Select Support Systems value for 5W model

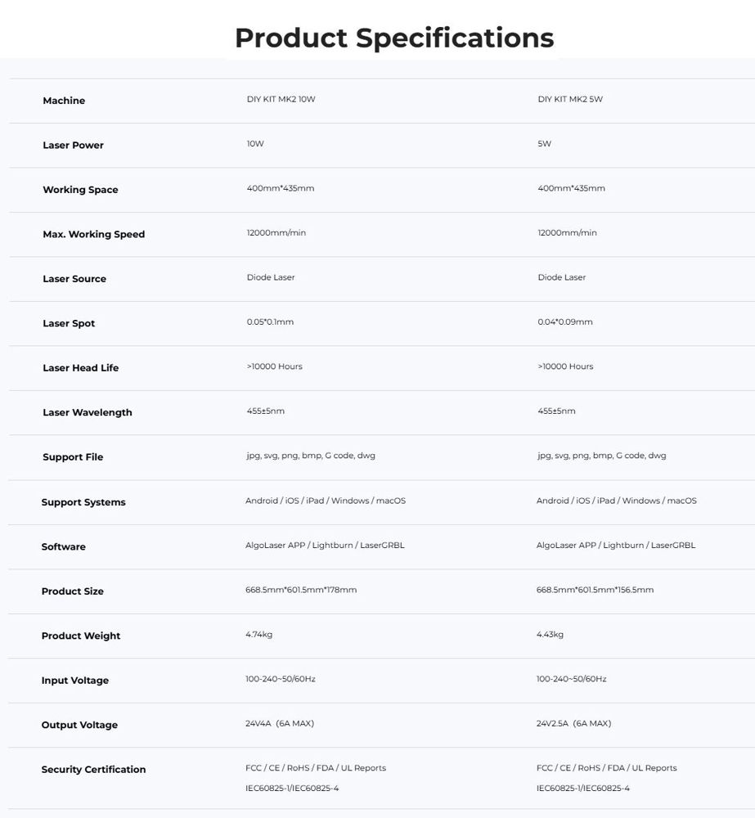(x=616, y=501)
